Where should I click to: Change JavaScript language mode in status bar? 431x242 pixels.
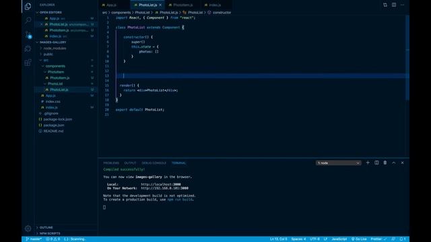click(339, 239)
